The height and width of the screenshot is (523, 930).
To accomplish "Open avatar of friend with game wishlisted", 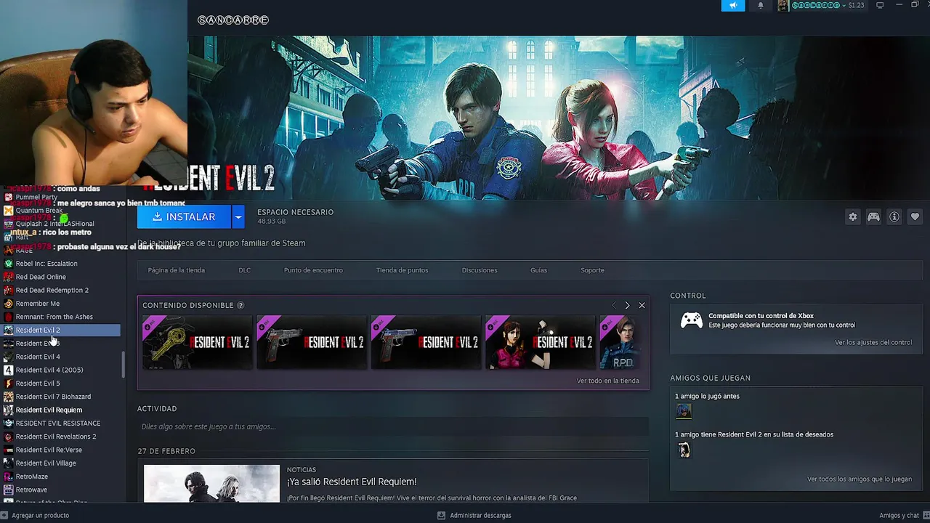I will [684, 450].
